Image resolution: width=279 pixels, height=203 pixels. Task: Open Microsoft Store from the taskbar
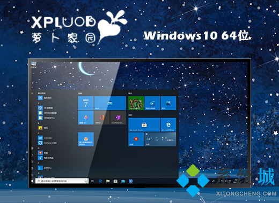click(115, 181)
